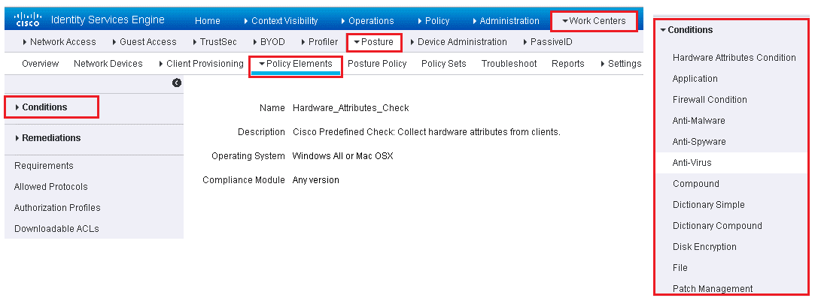Click the Hardware_Attributes_Check name value
Viewport: 818px width, 301px height.
[351, 108]
